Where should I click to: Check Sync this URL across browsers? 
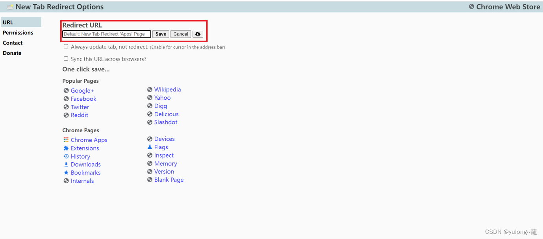pos(66,59)
